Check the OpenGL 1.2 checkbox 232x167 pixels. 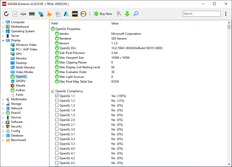tap(57, 101)
